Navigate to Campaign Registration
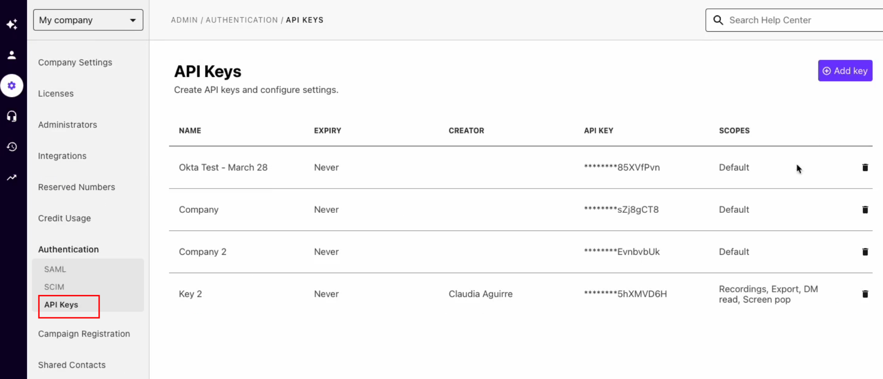Image resolution: width=883 pixels, height=379 pixels. (x=84, y=334)
